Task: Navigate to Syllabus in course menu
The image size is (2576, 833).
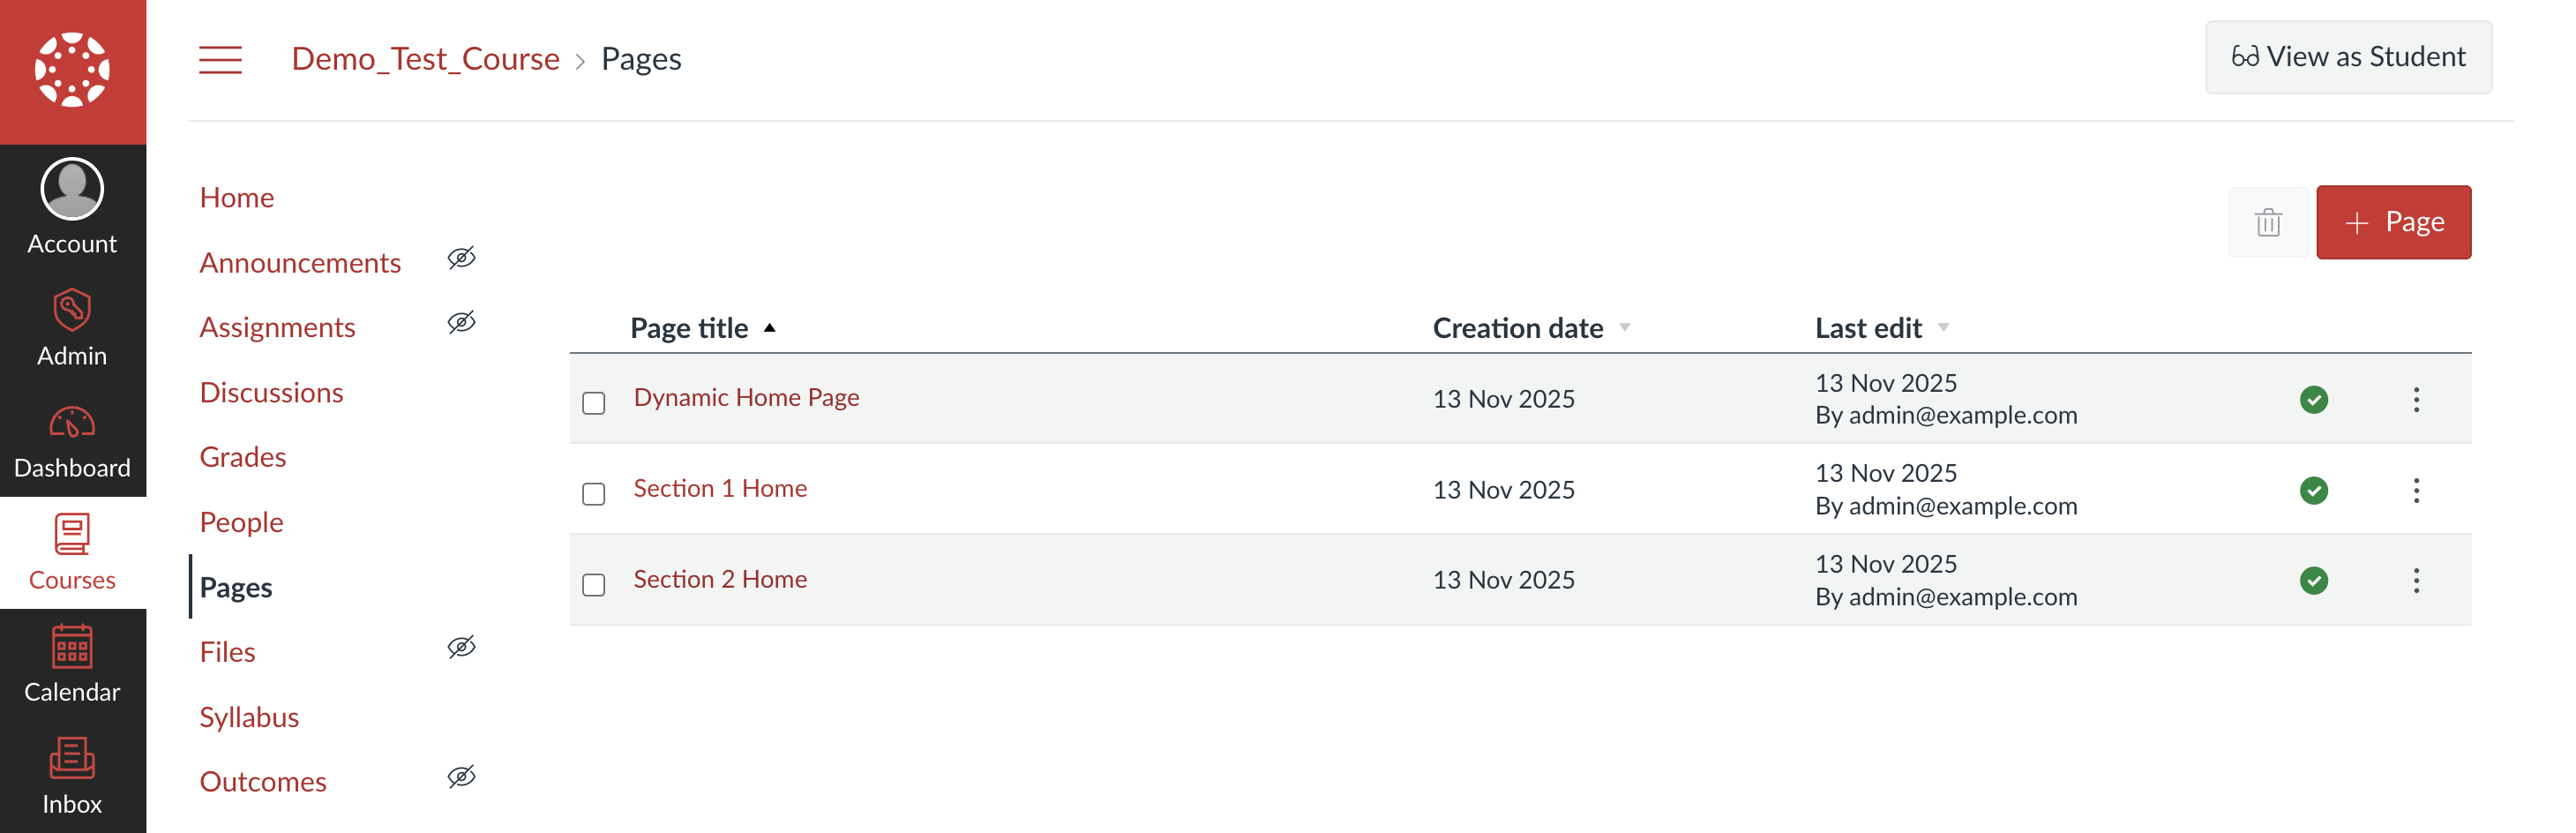Action: (249, 717)
